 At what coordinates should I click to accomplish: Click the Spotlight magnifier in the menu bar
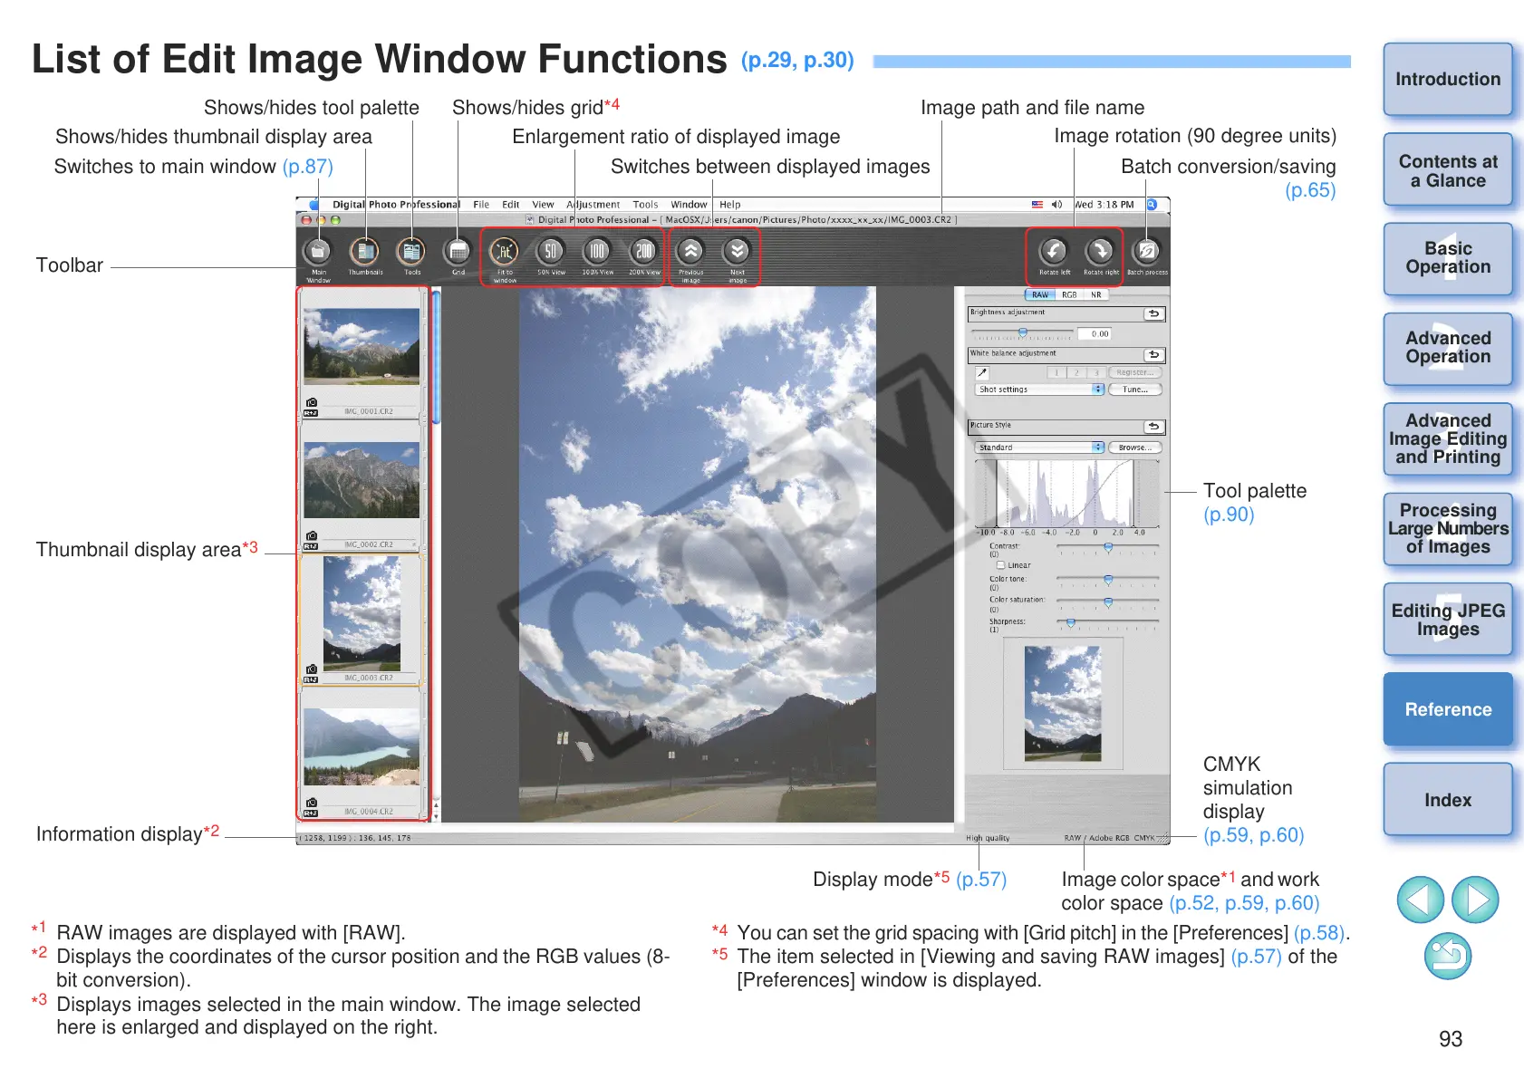coord(1153,205)
